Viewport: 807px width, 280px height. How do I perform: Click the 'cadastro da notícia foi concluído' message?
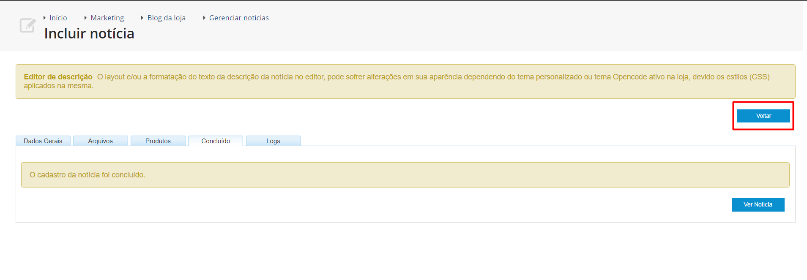tap(88, 175)
